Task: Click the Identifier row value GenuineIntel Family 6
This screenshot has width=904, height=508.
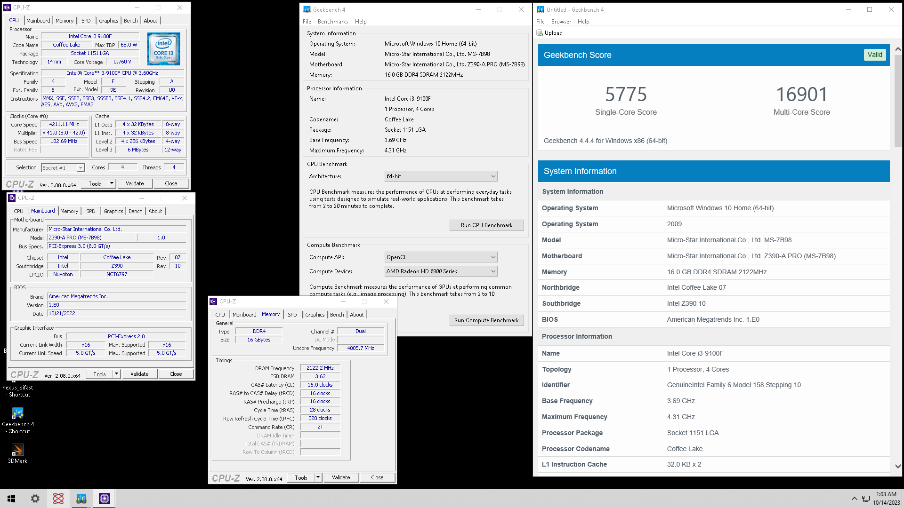Action: tap(734, 385)
